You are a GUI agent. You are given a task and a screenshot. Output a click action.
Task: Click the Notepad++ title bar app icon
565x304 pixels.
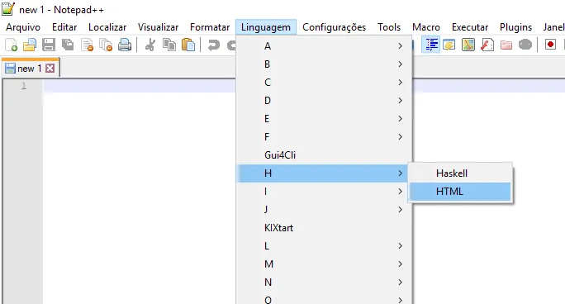[8, 8]
